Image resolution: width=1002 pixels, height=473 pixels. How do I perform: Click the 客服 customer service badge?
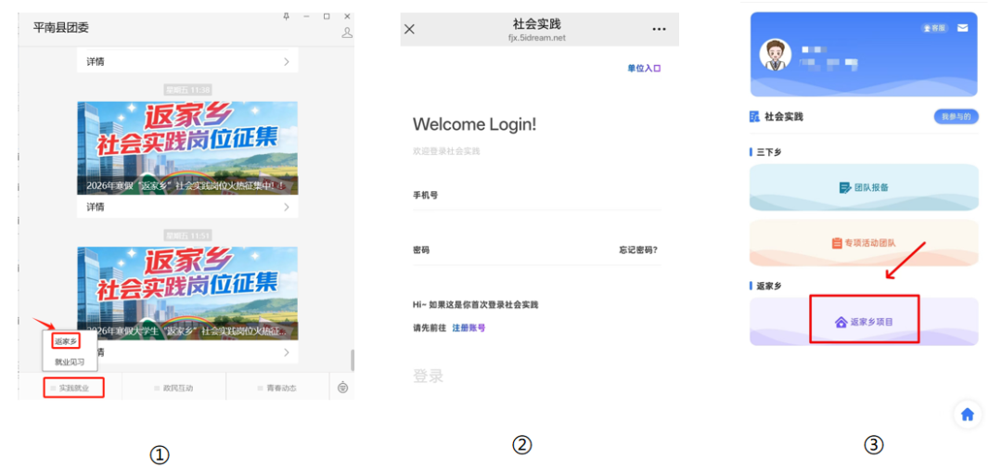933,29
